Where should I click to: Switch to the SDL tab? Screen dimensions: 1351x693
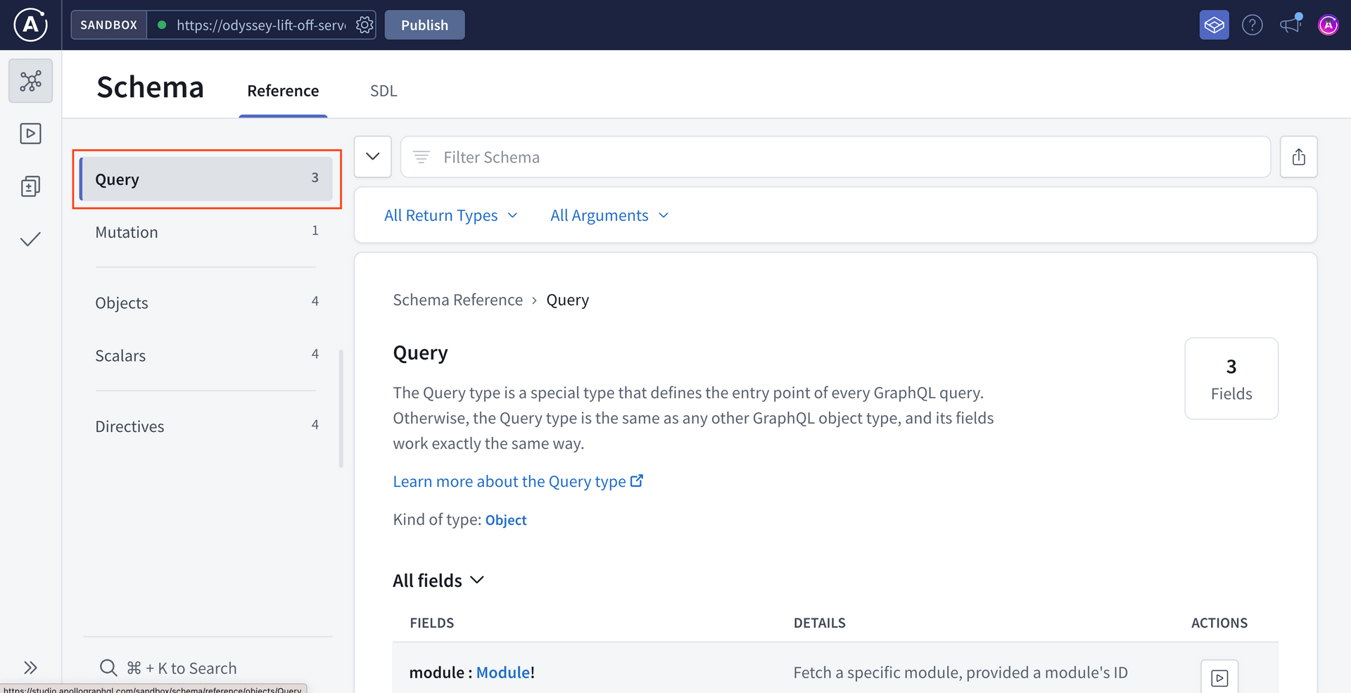click(383, 91)
